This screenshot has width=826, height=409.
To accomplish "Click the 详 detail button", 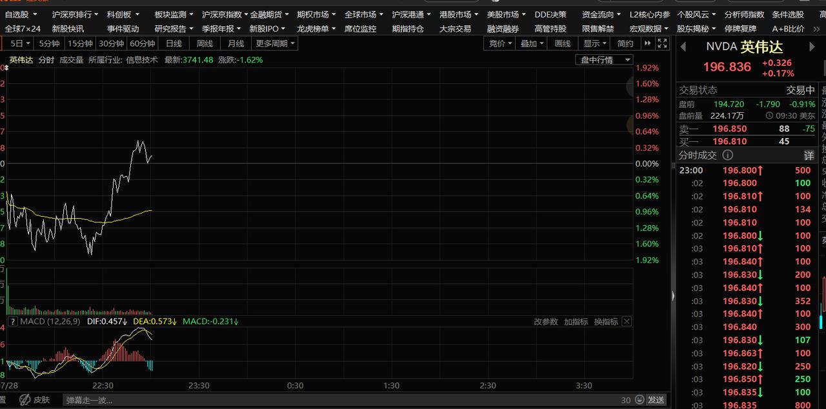I will (x=809, y=155).
